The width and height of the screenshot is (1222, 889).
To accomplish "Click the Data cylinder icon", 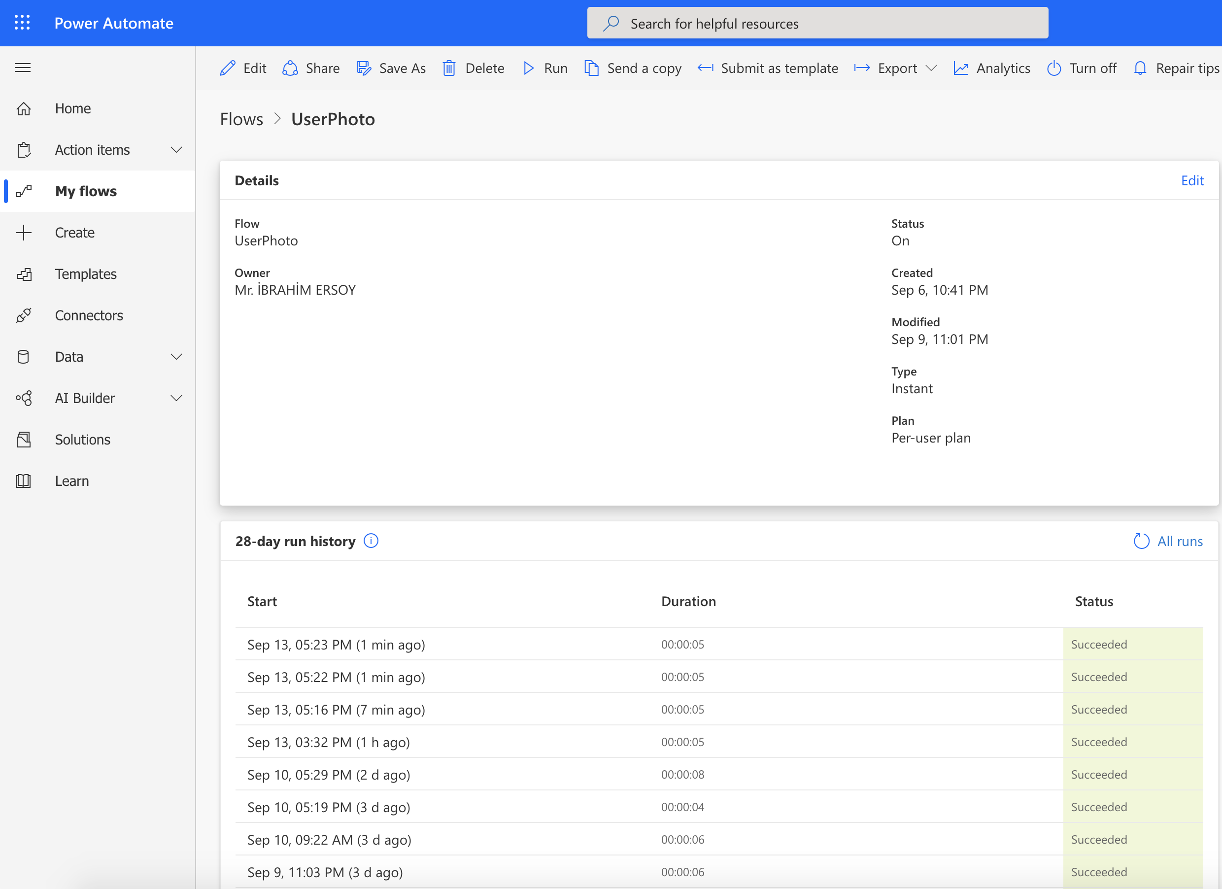I will tap(23, 357).
